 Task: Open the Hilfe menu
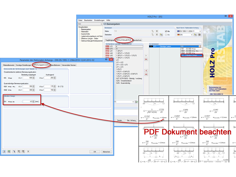108,20
